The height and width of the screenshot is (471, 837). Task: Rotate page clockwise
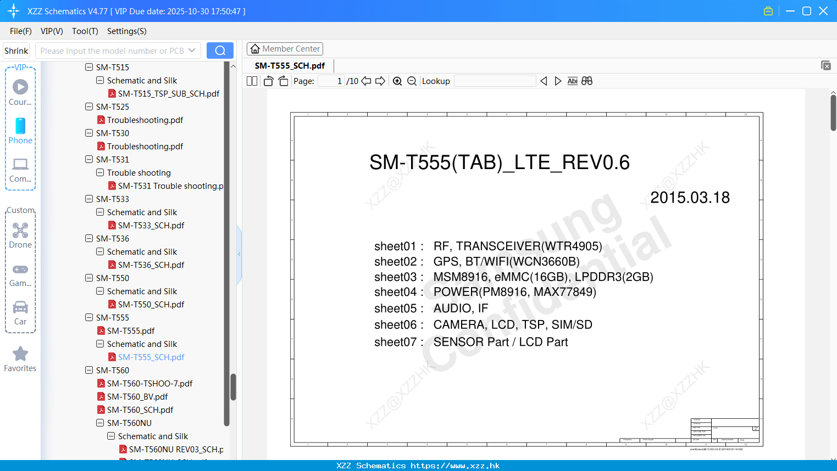pyautogui.click(x=283, y=81)
